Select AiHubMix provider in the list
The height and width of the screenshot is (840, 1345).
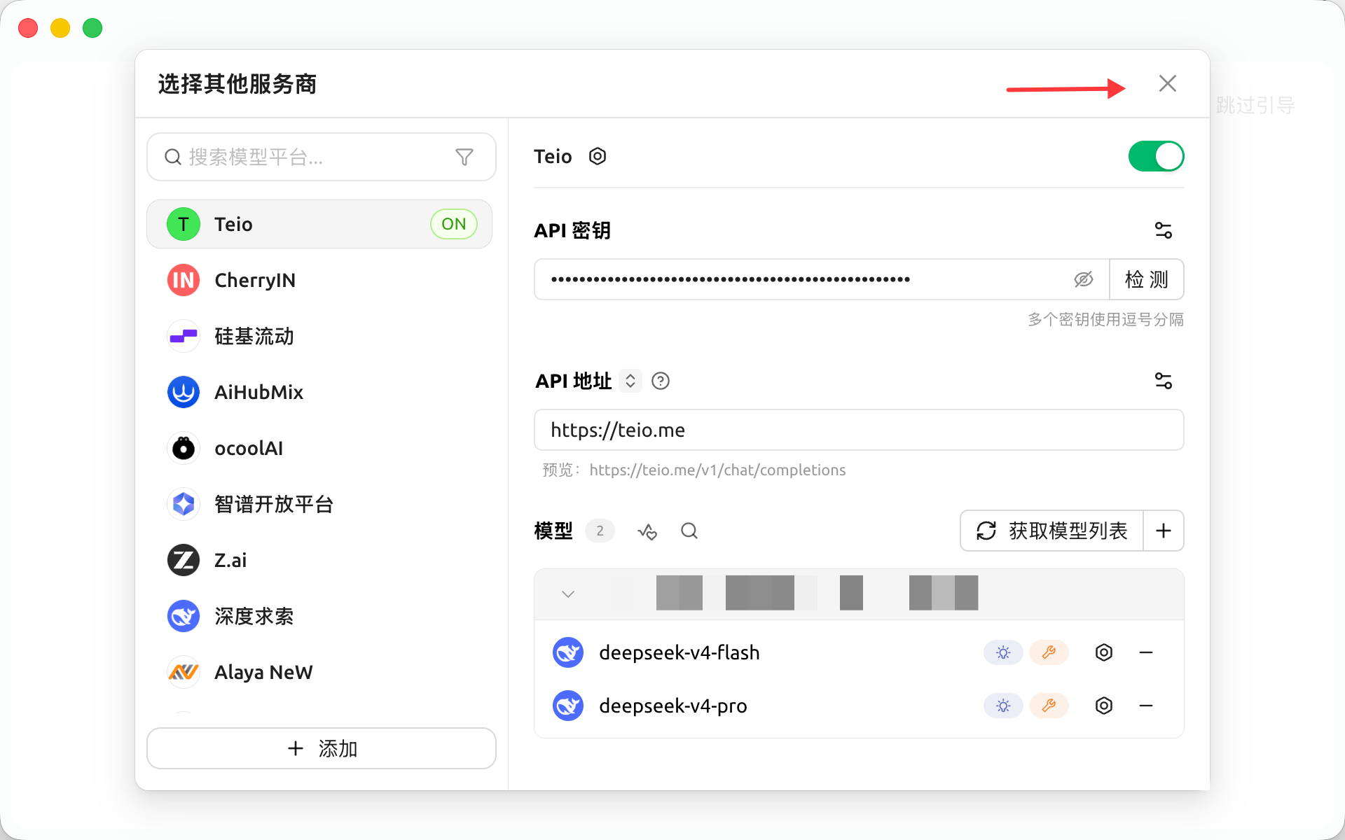pos(319,392)
